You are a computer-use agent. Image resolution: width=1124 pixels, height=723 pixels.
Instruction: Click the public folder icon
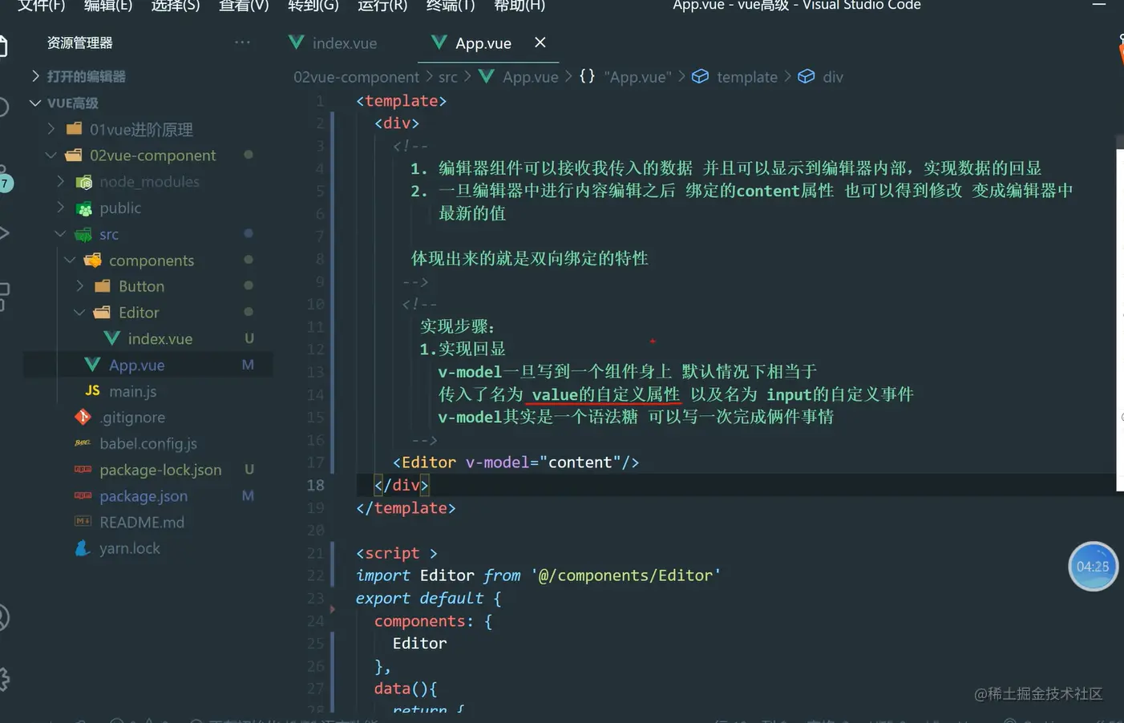84,208
